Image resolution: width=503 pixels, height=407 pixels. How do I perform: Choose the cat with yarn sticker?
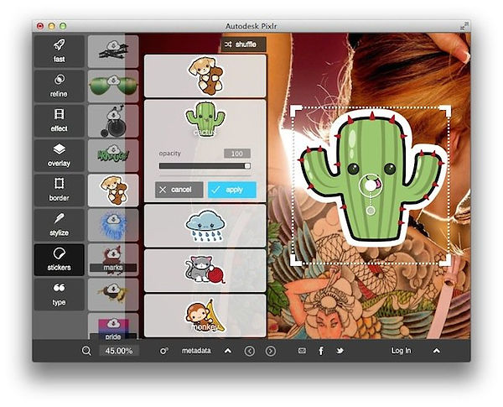(205, 270)
